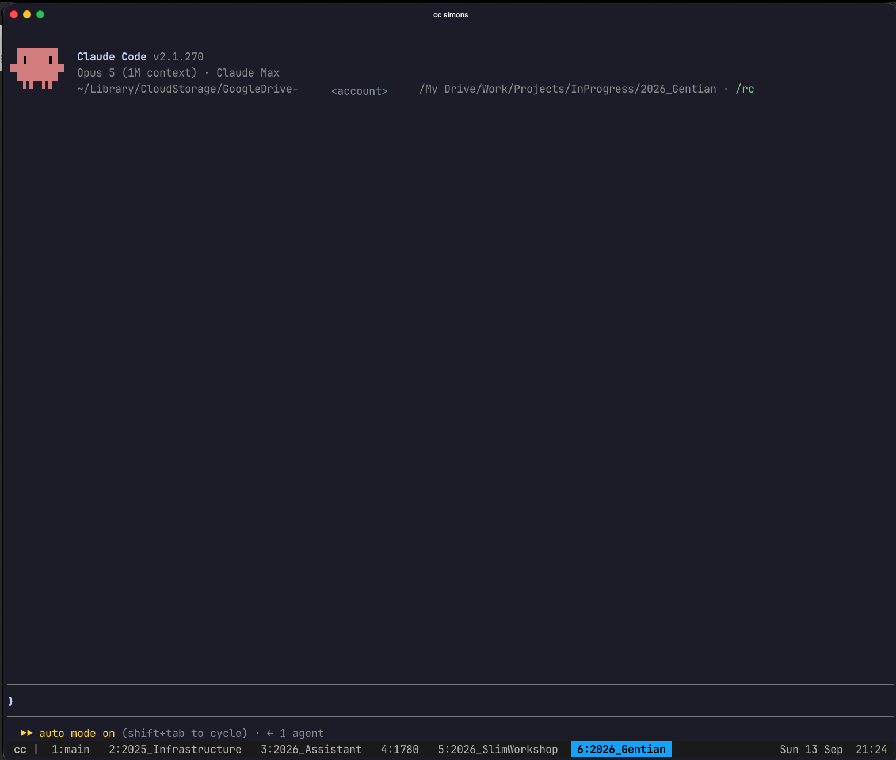Switch to tmux window 4:1780
This screenshot has width=896, height=760.
(400, 749)
